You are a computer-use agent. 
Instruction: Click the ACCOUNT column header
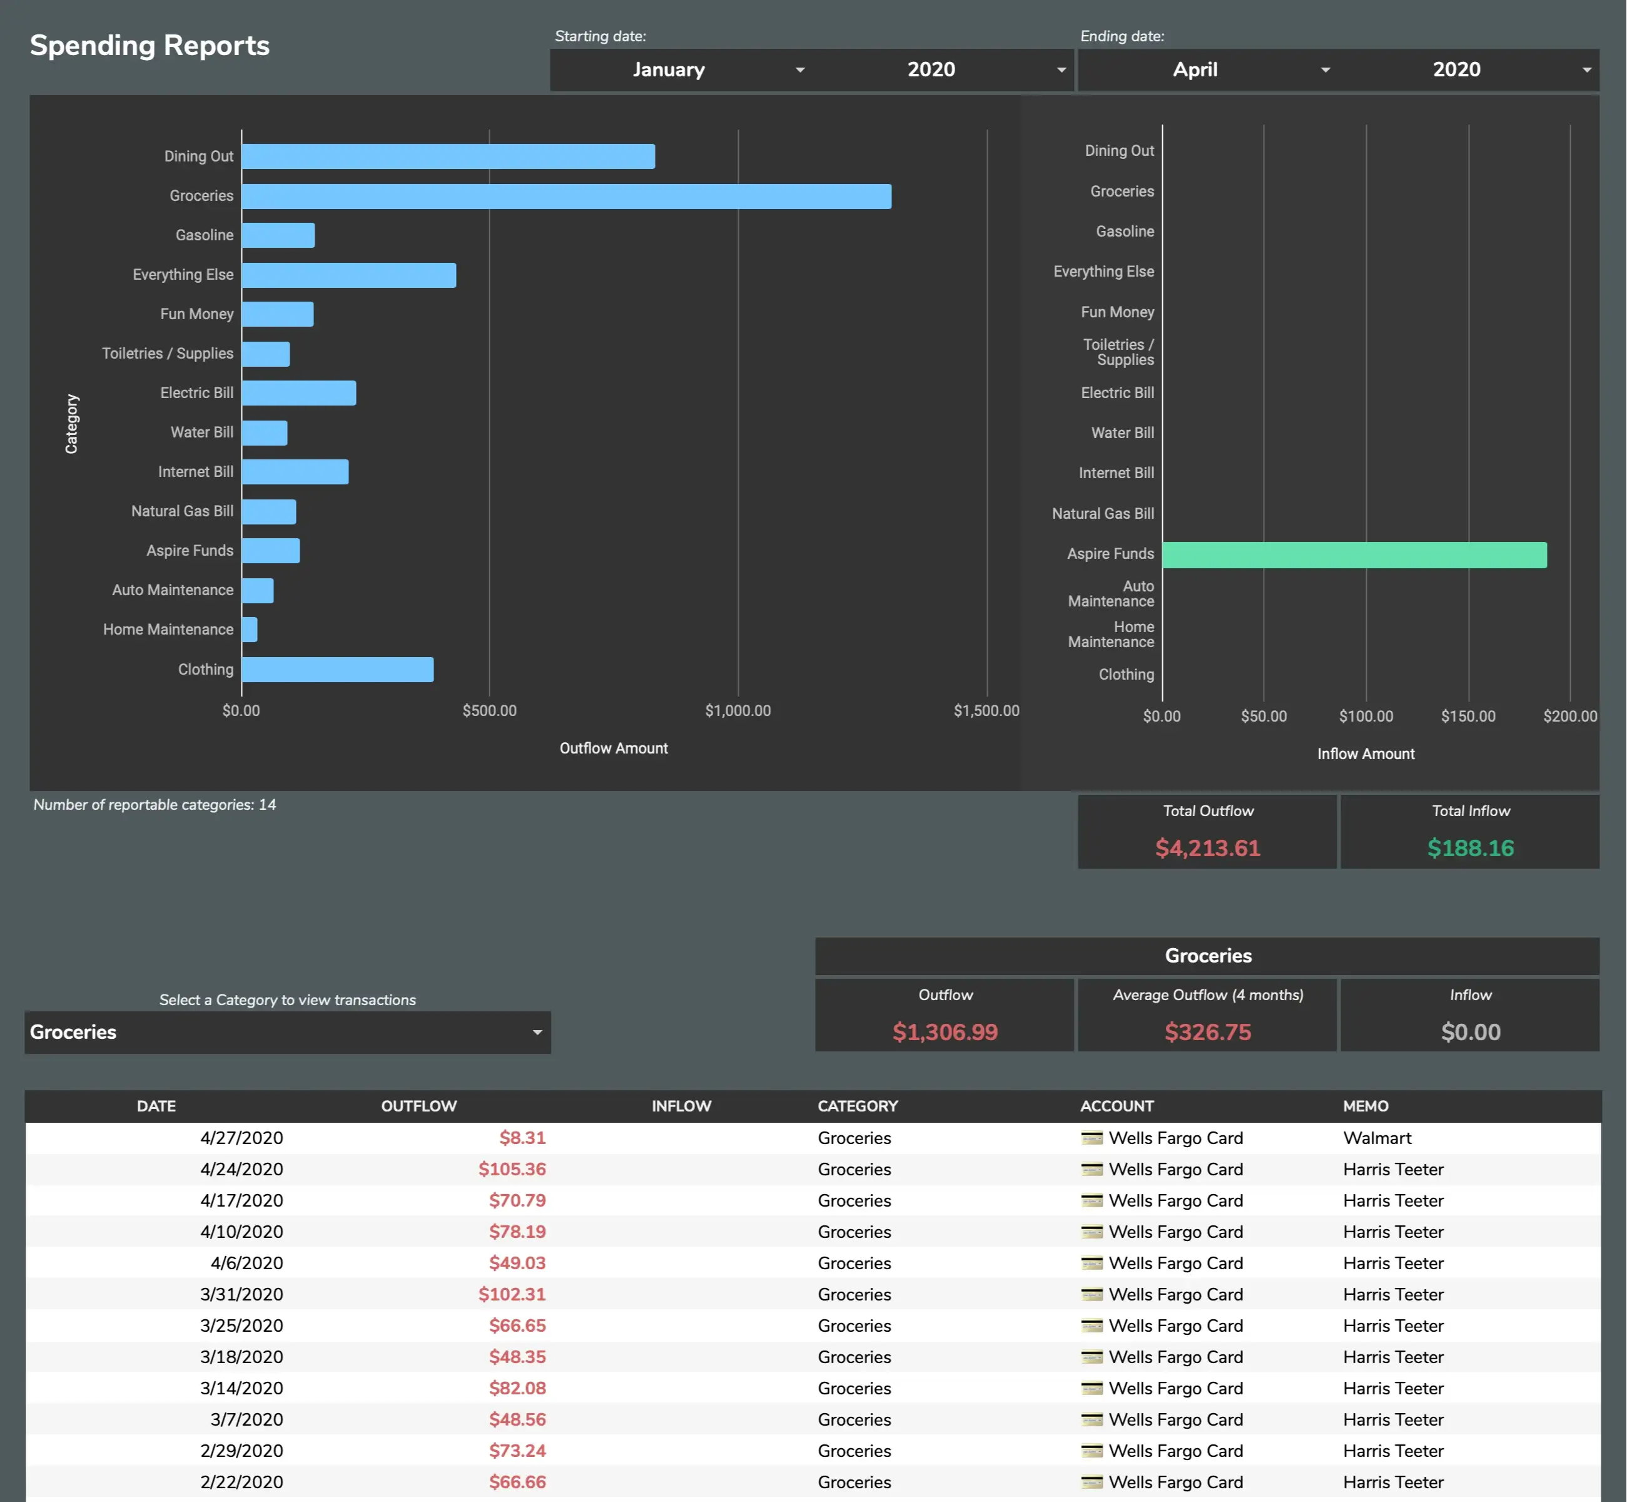point(1117,1106)
